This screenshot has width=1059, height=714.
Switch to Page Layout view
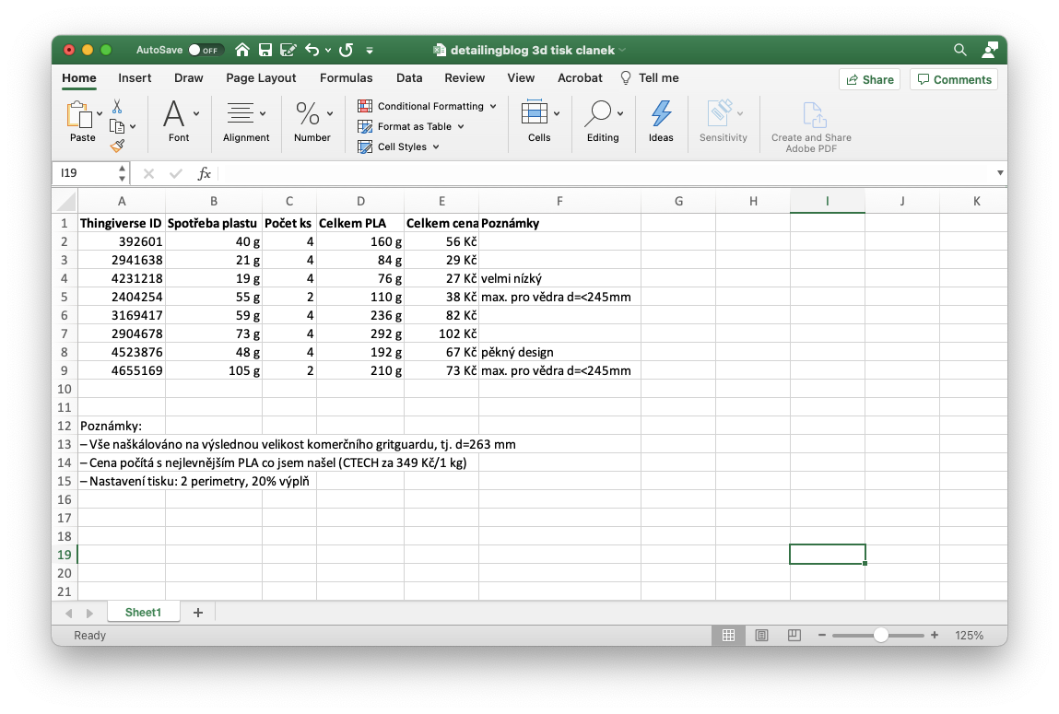click(761, 636)
